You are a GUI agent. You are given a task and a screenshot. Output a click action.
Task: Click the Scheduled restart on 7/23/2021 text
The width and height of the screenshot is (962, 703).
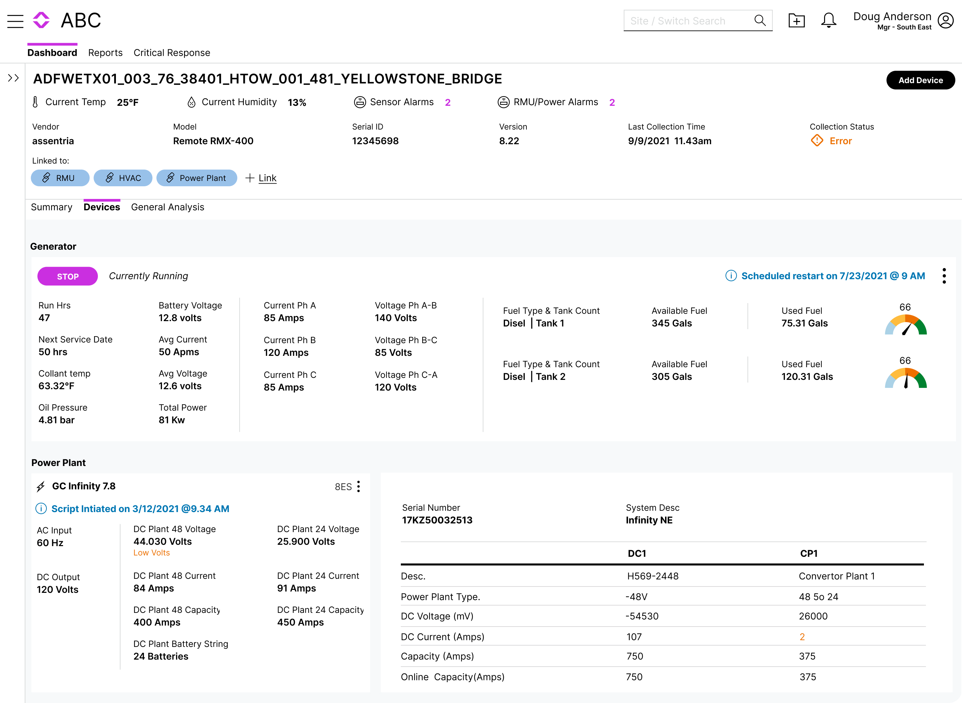pos(833,276)
